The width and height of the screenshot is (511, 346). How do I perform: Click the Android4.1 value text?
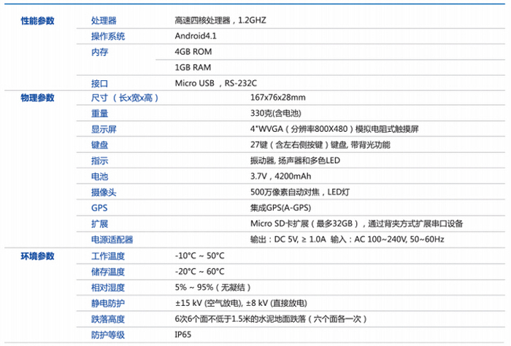pyautogui.click(x=196, y=36)
